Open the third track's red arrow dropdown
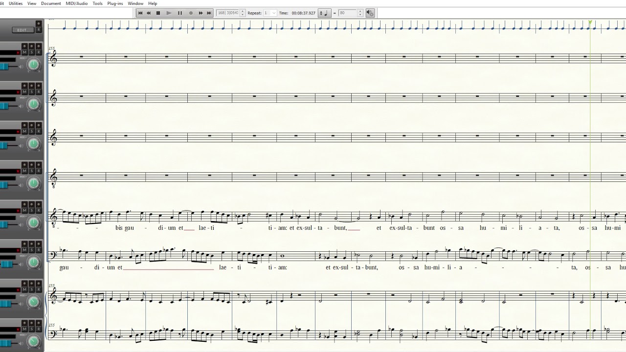This screenshot has width=626, height=352. click(18, 132)
